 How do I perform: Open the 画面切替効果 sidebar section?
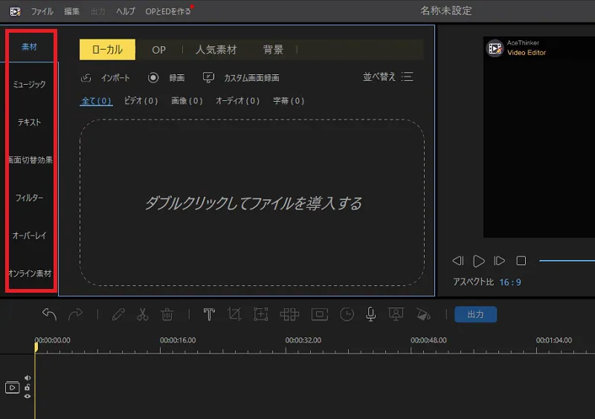coord(30,160)
